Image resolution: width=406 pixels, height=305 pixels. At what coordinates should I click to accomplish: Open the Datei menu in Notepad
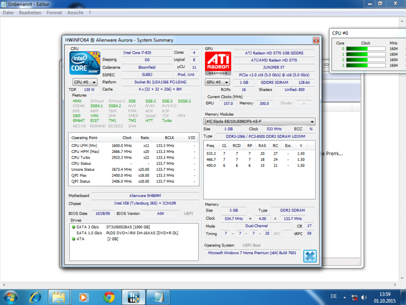click(8, 13)
